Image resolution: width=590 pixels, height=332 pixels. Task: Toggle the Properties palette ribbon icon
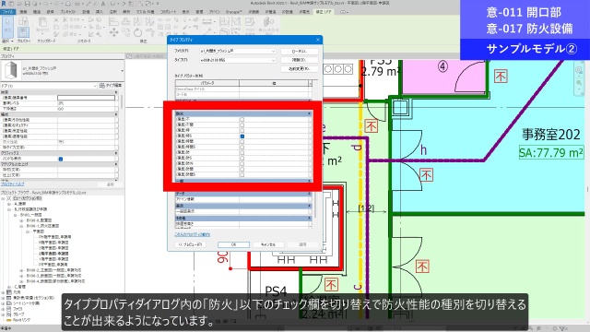click(x=23, y=32)
